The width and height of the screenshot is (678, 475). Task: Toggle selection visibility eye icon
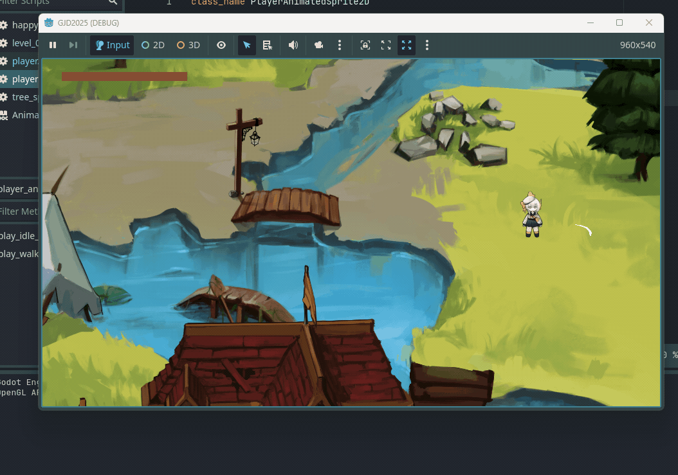[221, 45]
